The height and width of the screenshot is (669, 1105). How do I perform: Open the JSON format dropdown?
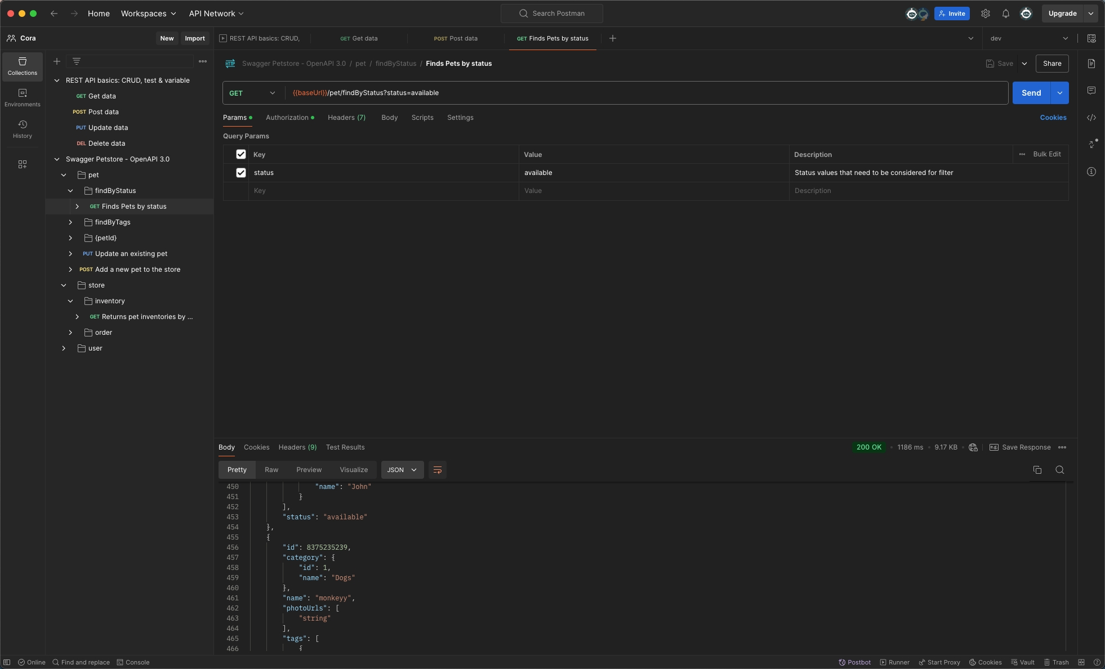click(x=402, y=470)
